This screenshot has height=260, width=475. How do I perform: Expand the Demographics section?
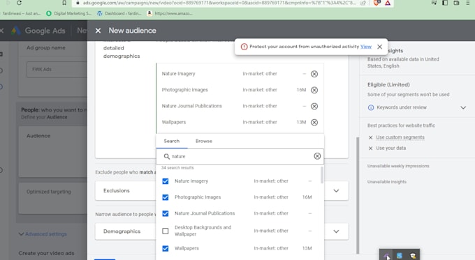pyautogui.click(x=336, y=231)
